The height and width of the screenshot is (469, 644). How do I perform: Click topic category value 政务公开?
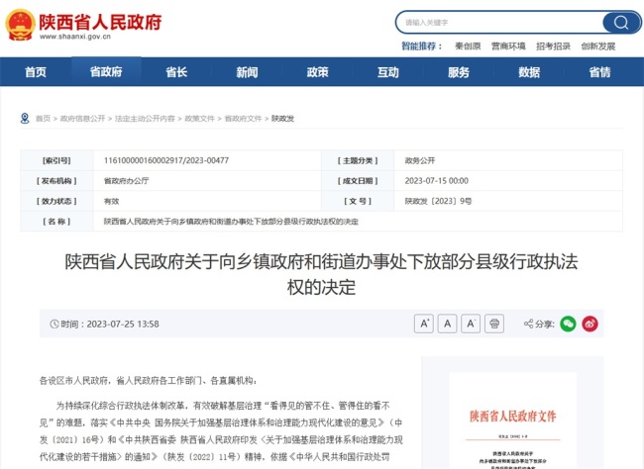(x=420, y=160)
